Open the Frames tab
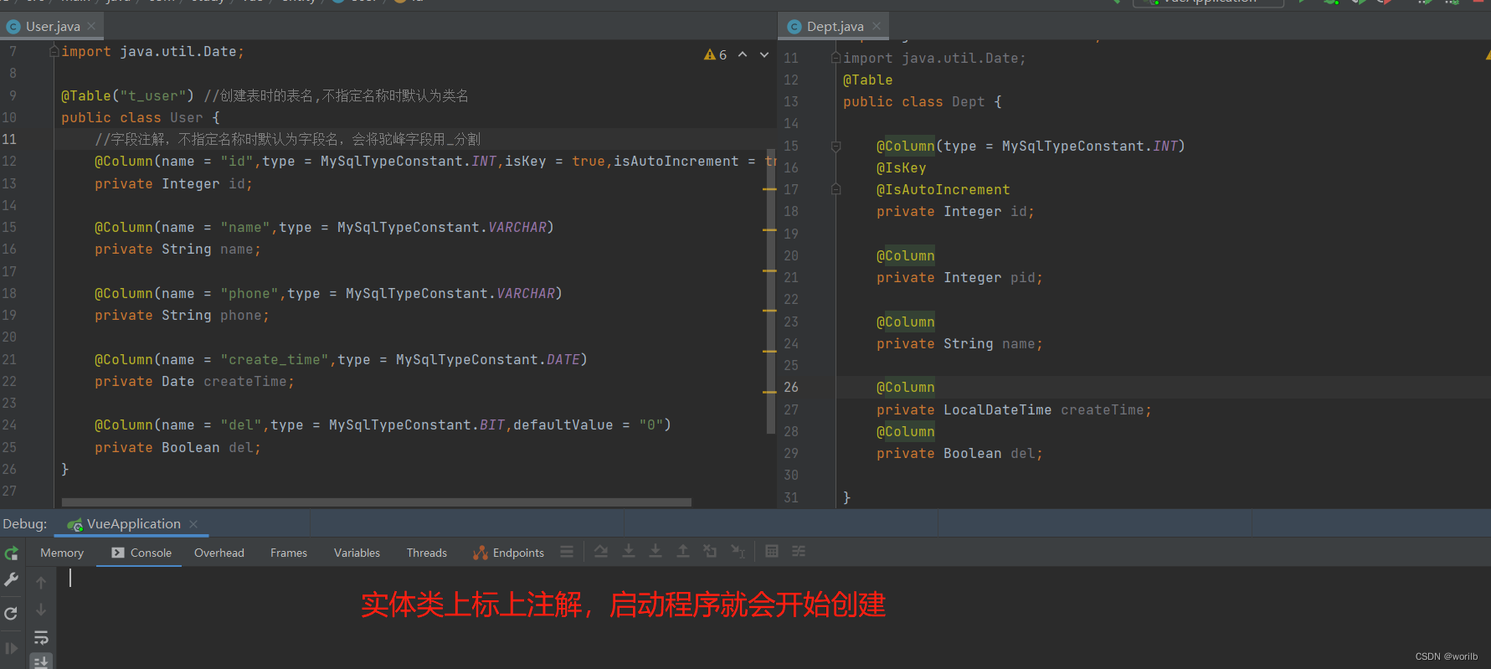The image size is (1491, 669). click(x=289, y=553)
